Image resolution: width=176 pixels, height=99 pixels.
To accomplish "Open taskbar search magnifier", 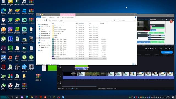I will [12, 97].
